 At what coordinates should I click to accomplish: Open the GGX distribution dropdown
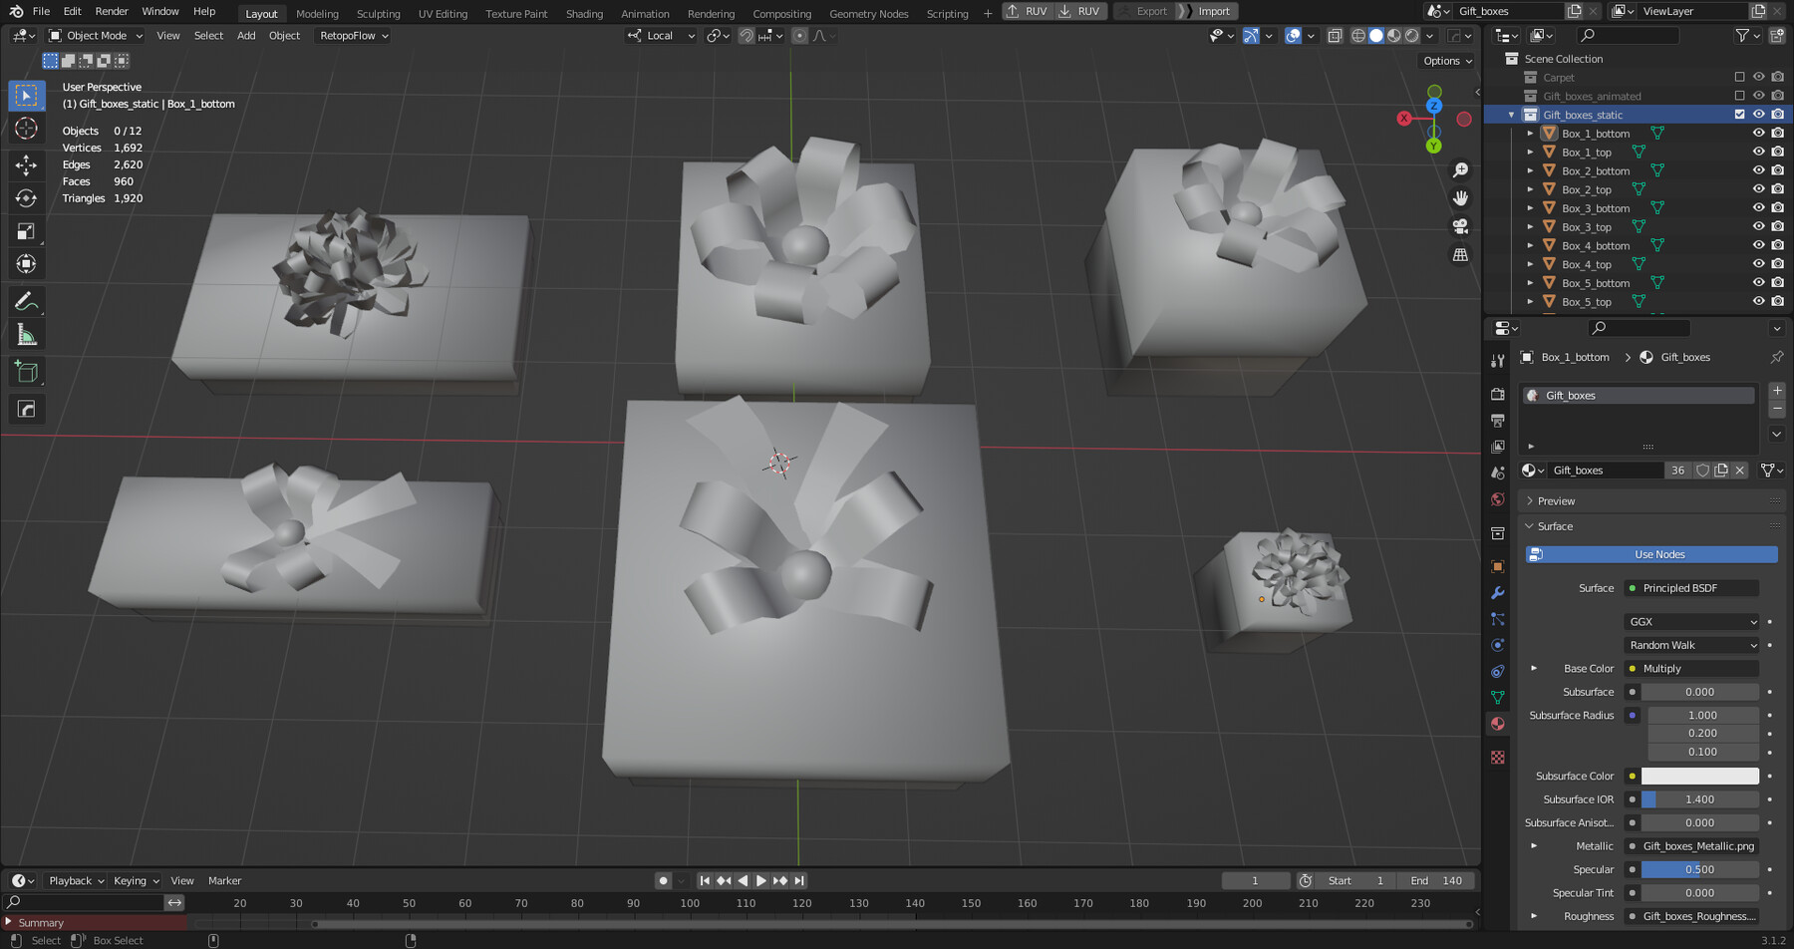1690,621
